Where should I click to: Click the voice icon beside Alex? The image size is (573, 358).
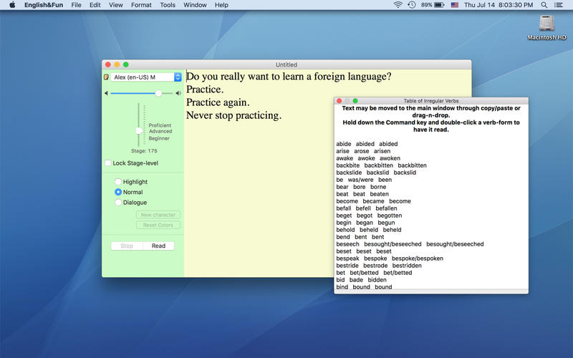pos(106,77)
